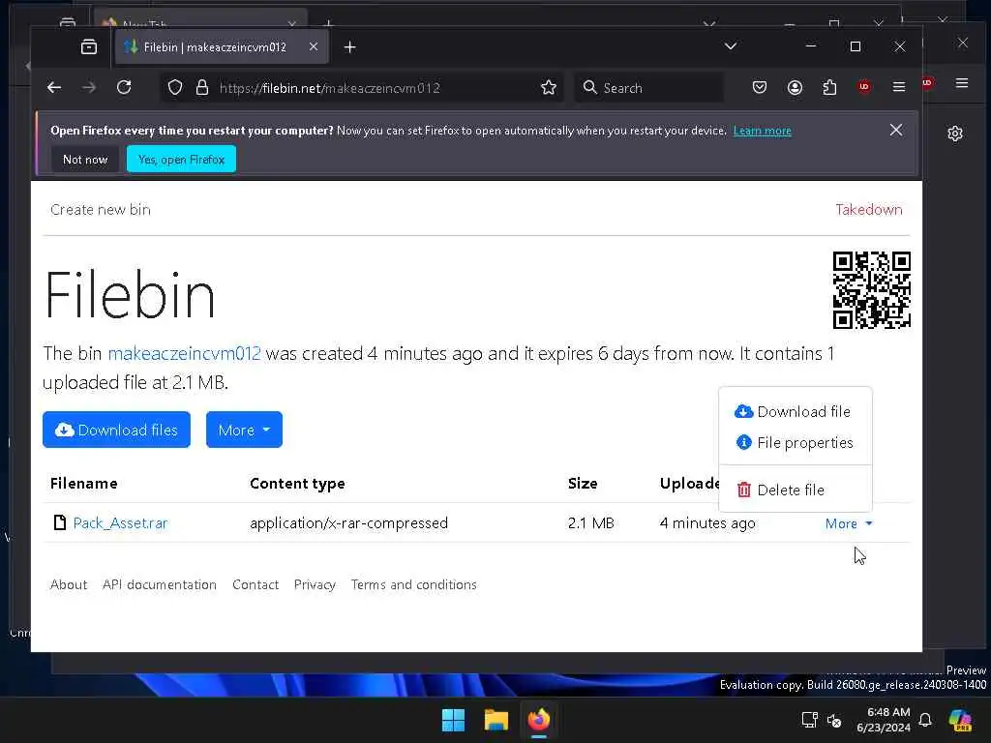
Task: Click the muted volume tray icon
Action: [834, 720]
